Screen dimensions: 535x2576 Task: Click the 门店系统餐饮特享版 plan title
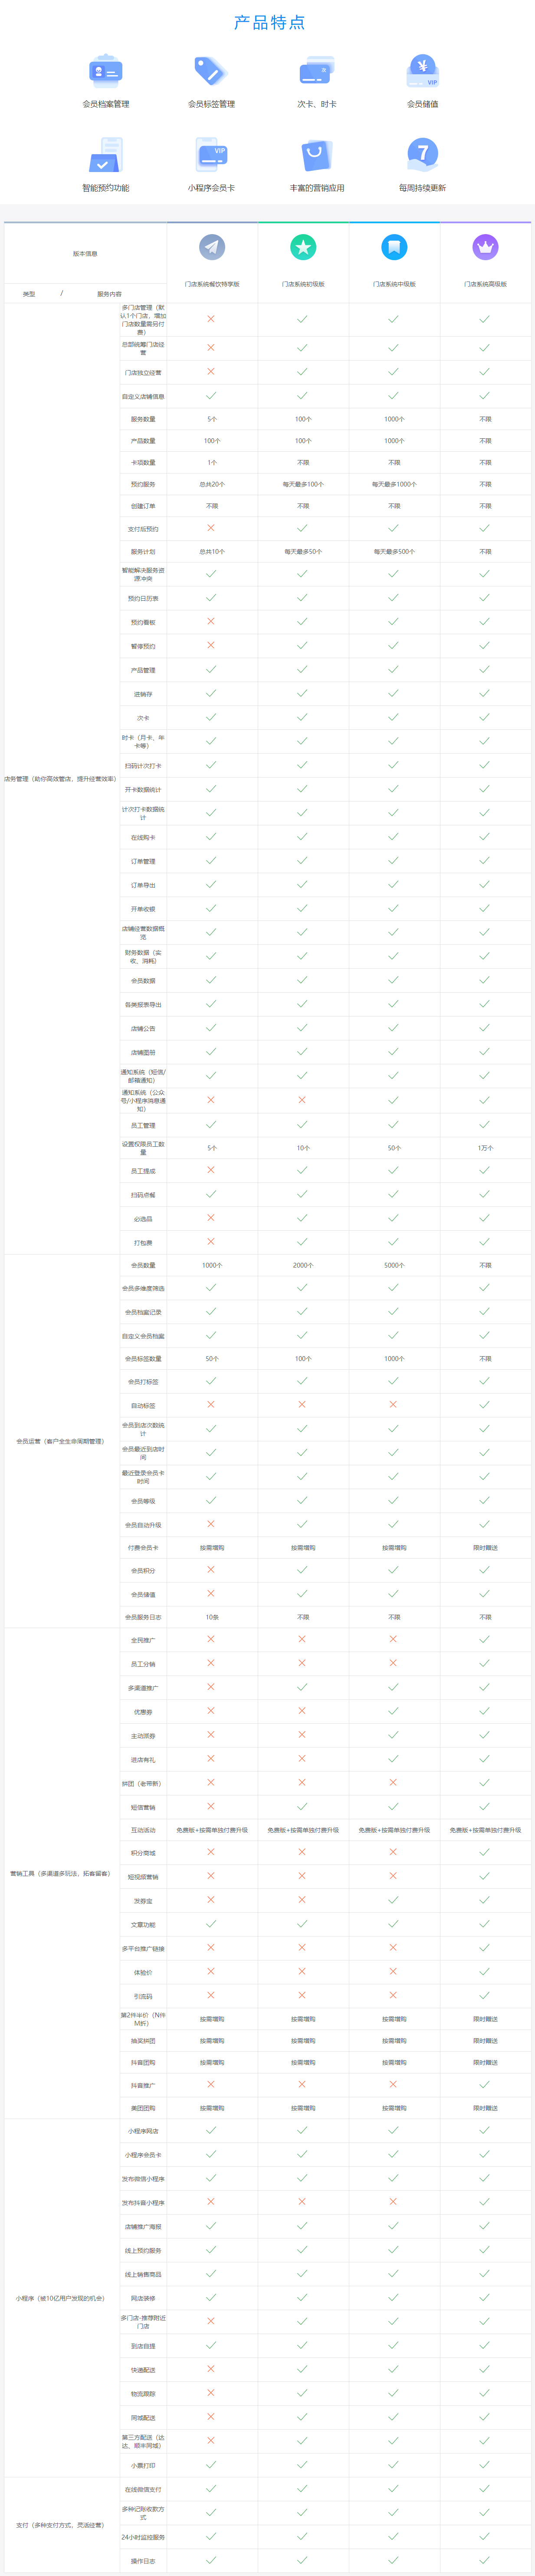point(212,284)
